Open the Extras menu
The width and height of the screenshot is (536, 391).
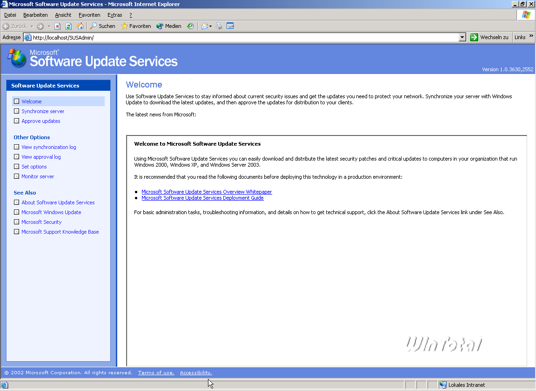tap(115, 15)
